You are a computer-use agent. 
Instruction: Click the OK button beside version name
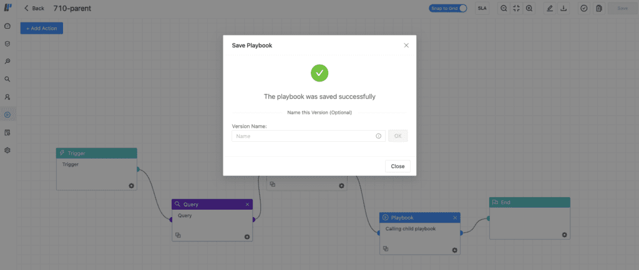click(398, 136)
